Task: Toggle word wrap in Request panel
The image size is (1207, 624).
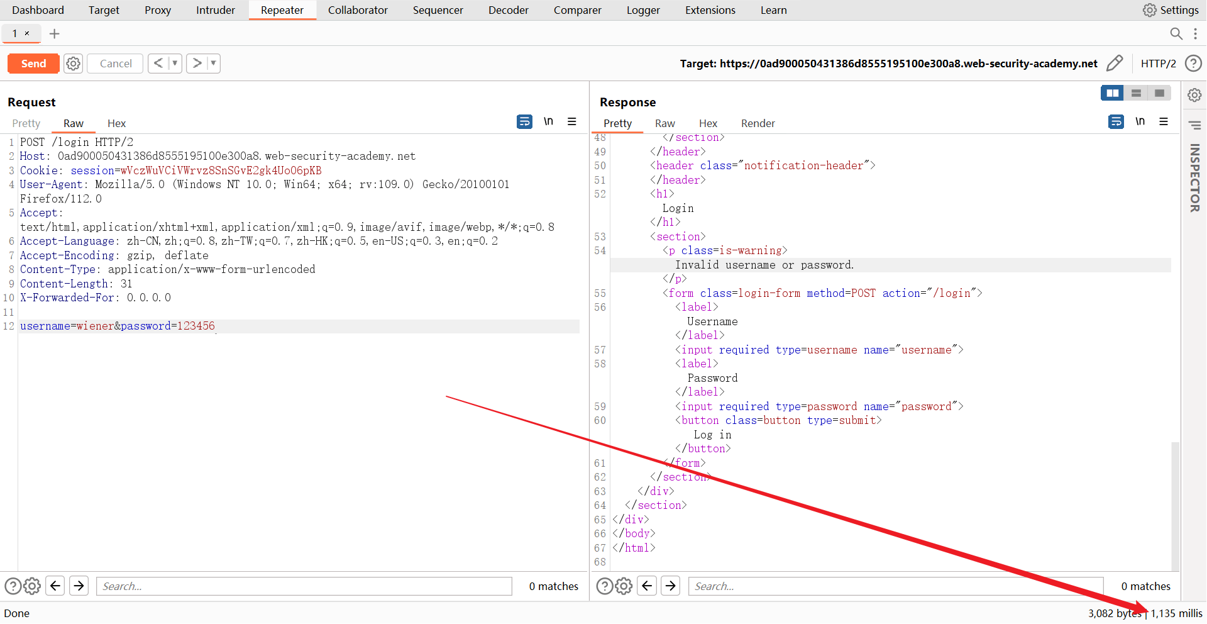Action: [524, 122]
